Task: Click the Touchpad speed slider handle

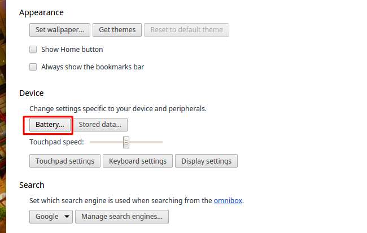Action: click(x=126, y=142)
